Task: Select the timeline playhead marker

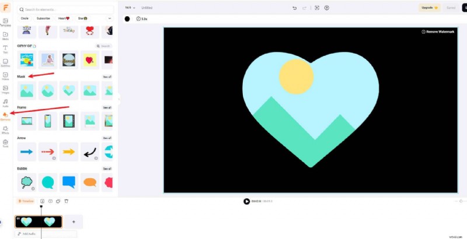Action: pos(41,206)
